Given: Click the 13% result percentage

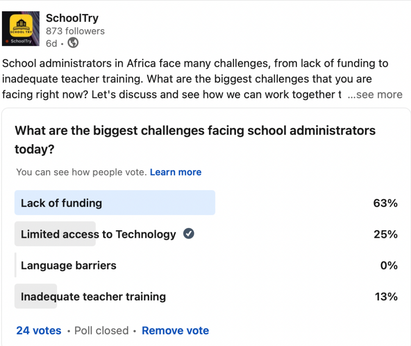Looking at the screenshot, I should (x=386, y=297).
